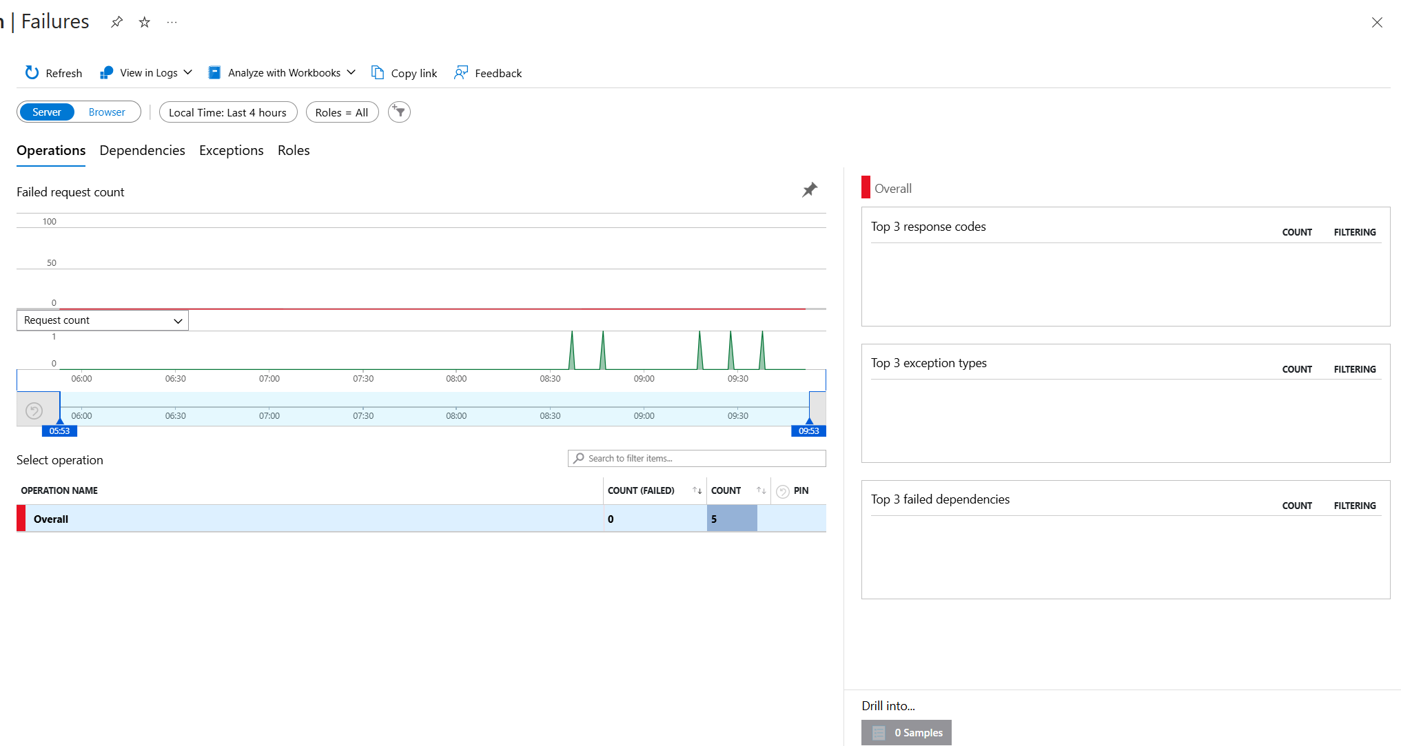Click the Copy link label
The image size is (1401, 746).
(x=414, y=73)
